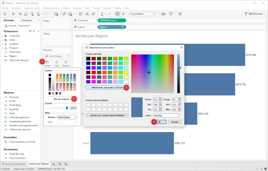Sort descending using the toolbar icon
This screenshot has height=171, width=268.
click(x=93, y=14)
